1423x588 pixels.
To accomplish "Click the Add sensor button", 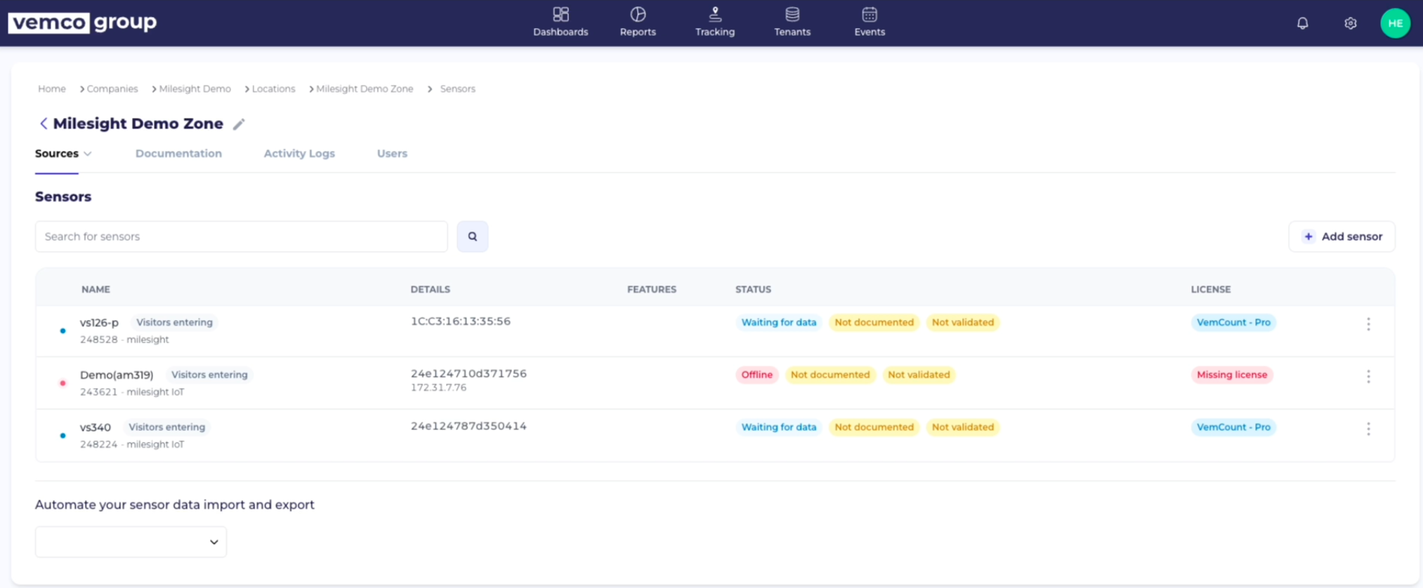I will tap(1342, 236).
